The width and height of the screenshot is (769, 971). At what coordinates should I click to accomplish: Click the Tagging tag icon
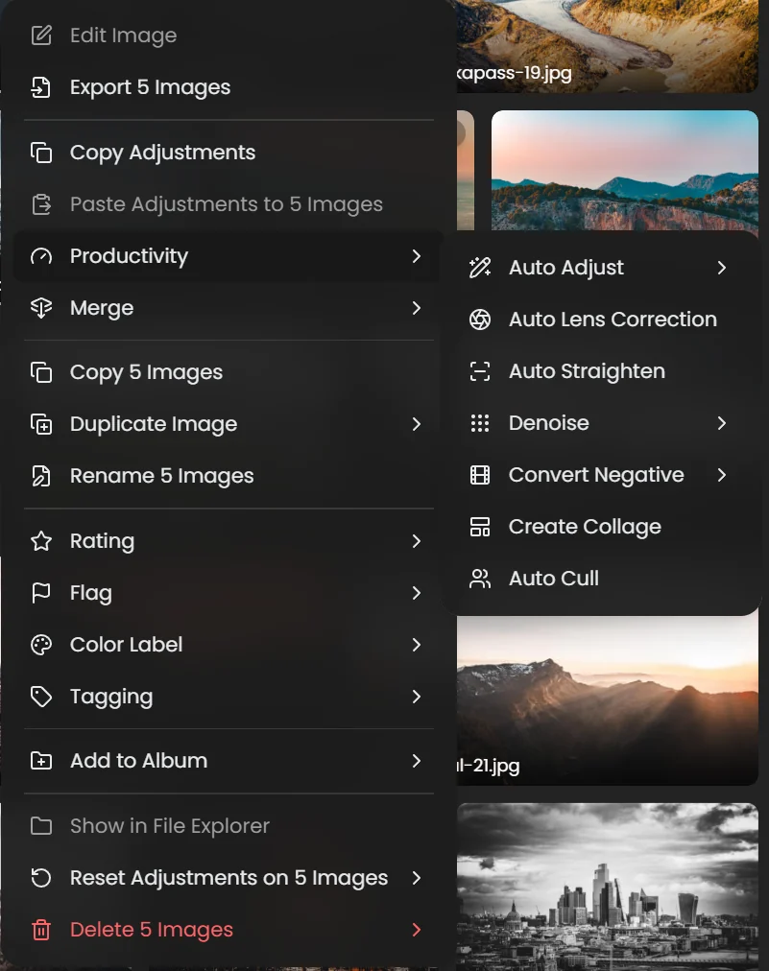point(41,697)
